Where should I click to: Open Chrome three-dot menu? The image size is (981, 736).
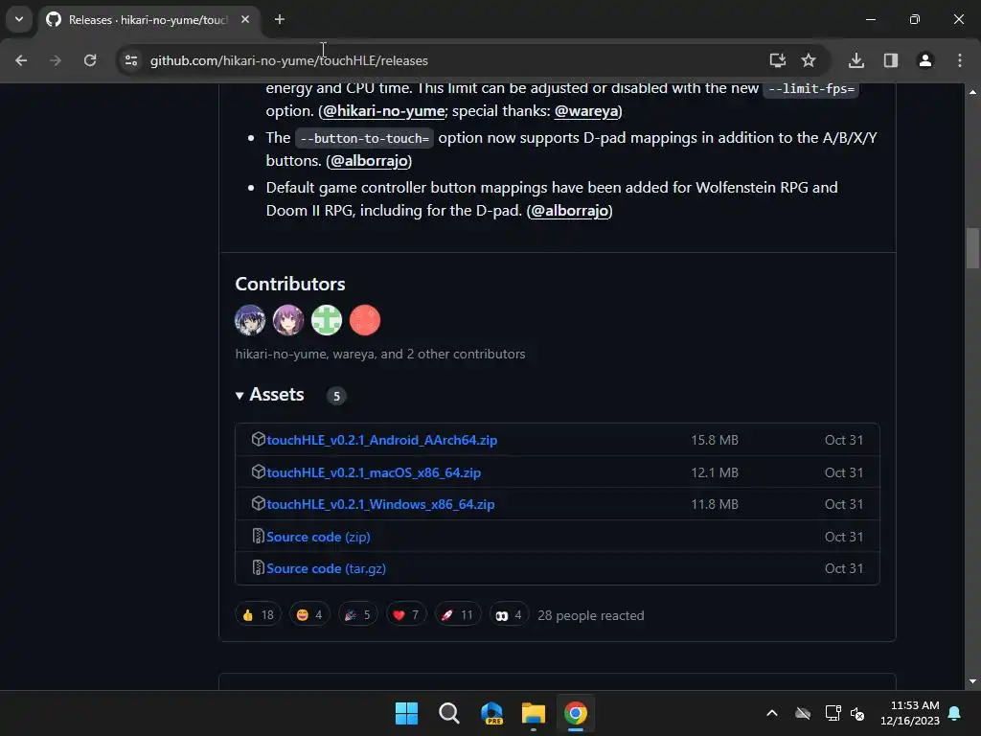(x=960, y=60)
